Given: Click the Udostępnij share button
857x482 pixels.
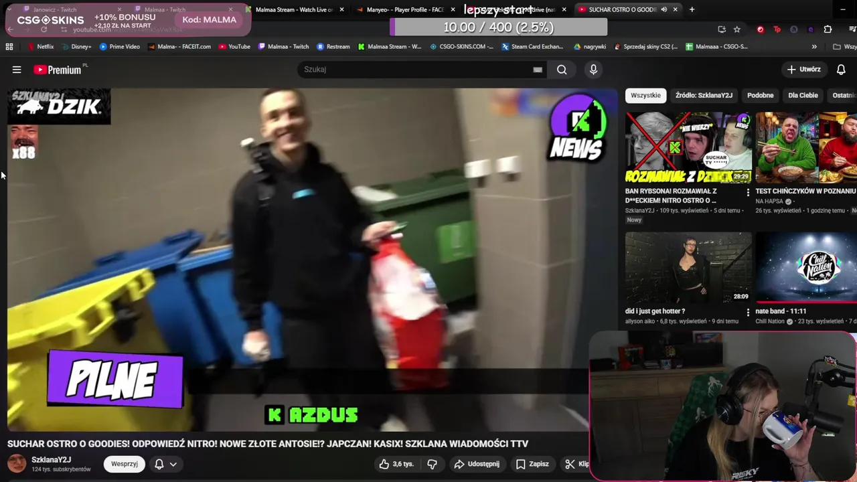Looking at the screenshot, I should (x=476, y=464).
